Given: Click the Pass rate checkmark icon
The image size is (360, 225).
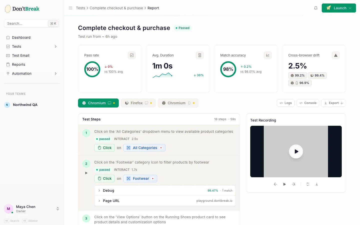Looking at the screenshot, I should 132,55.
